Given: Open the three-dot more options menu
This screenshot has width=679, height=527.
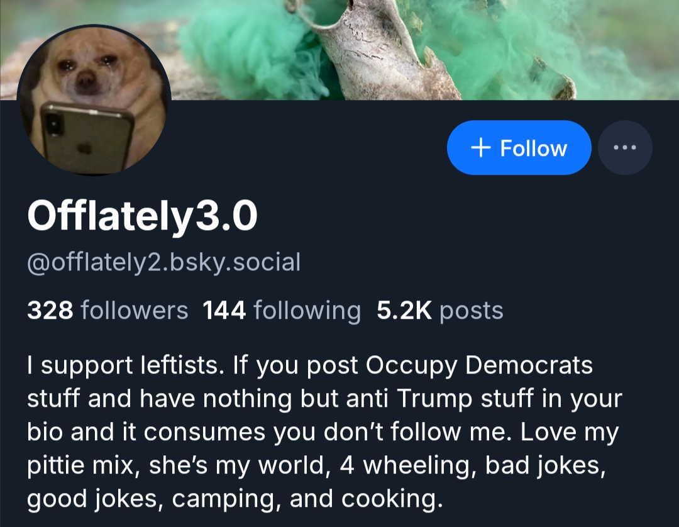Looking at the screenshot, I should click(624, 148).
